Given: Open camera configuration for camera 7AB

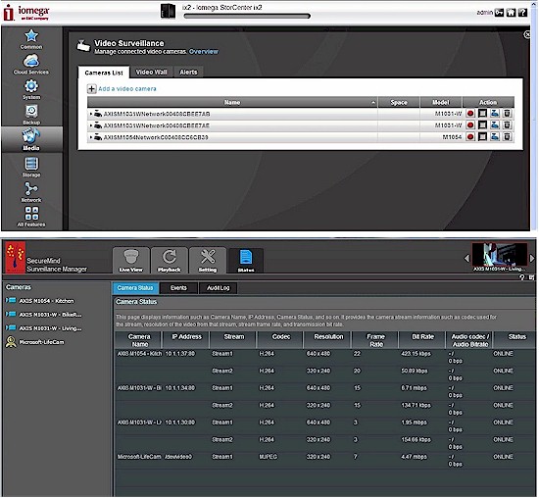Looking at the screenshot, I should click(495, 113).
